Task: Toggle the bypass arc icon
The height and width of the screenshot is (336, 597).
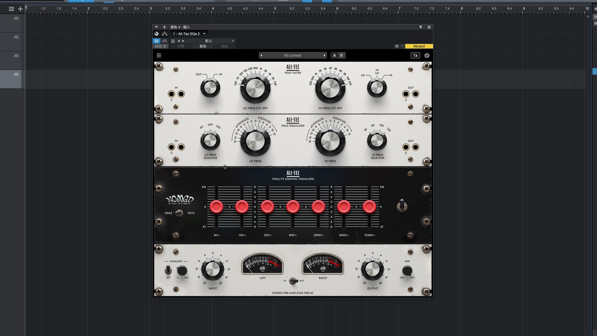Action: point(165,41)
